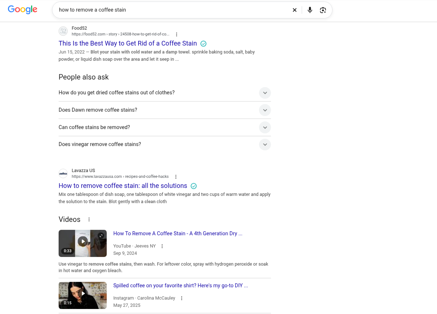The image size is (437, 314).
Task: Expand 'How do you get dried coffee stains' question
Action: click(265, 93)
